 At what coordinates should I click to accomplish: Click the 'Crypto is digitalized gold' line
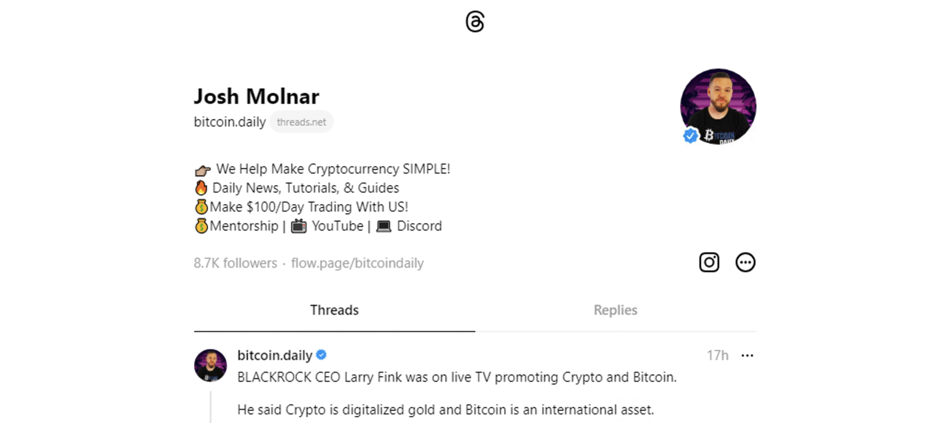(x=446, y=410)
